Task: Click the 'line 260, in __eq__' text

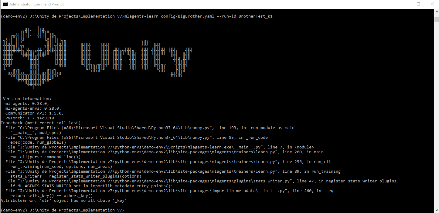Action: tap(315, 191)
